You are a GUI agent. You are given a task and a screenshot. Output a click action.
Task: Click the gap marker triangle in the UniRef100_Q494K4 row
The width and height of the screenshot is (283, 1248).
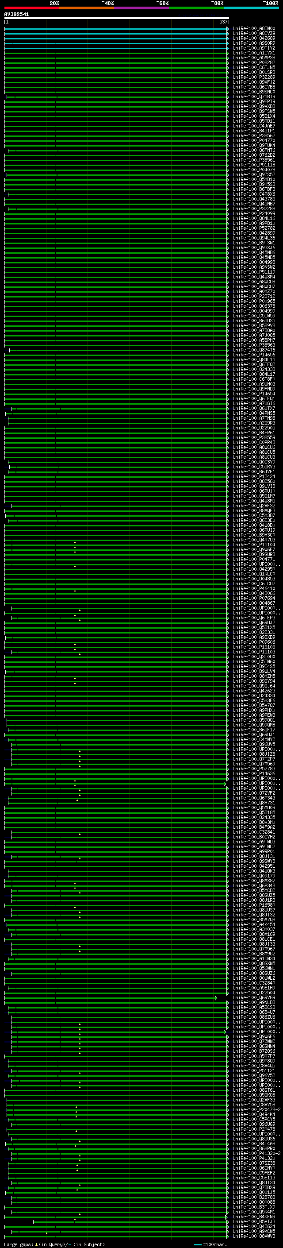76,1117
